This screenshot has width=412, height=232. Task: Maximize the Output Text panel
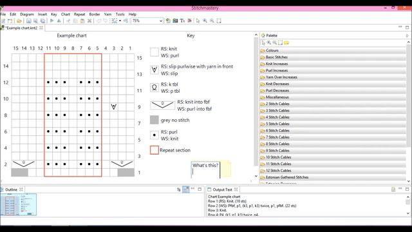pos(407,189)
